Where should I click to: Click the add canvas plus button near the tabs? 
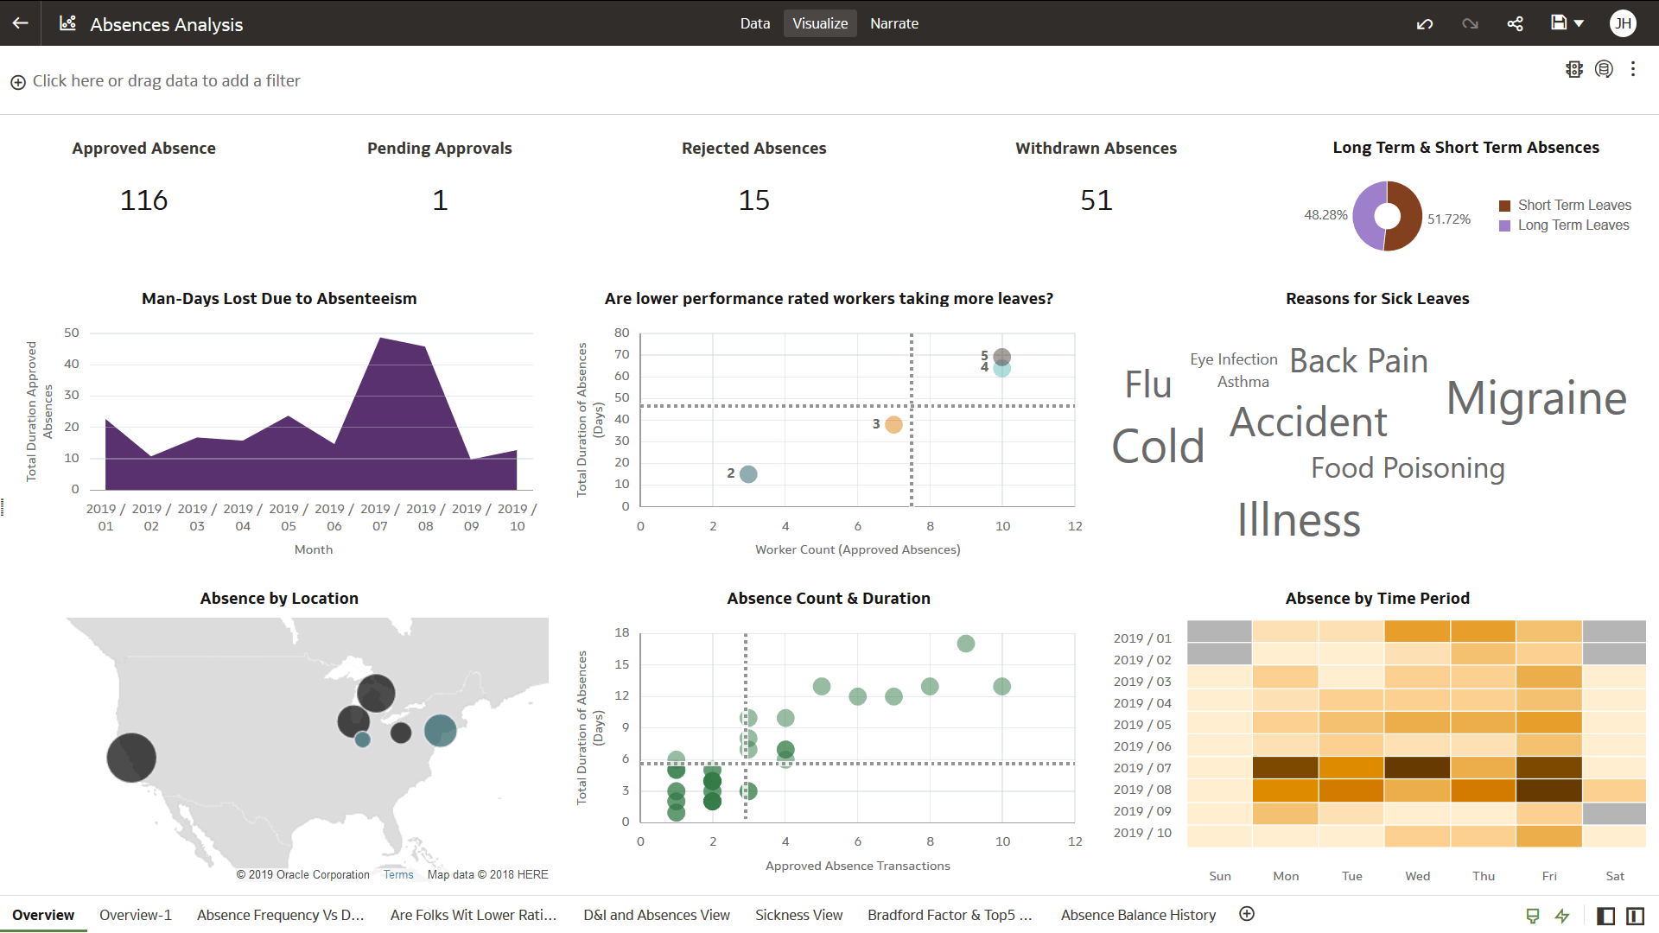click(x=1247, y=912)
